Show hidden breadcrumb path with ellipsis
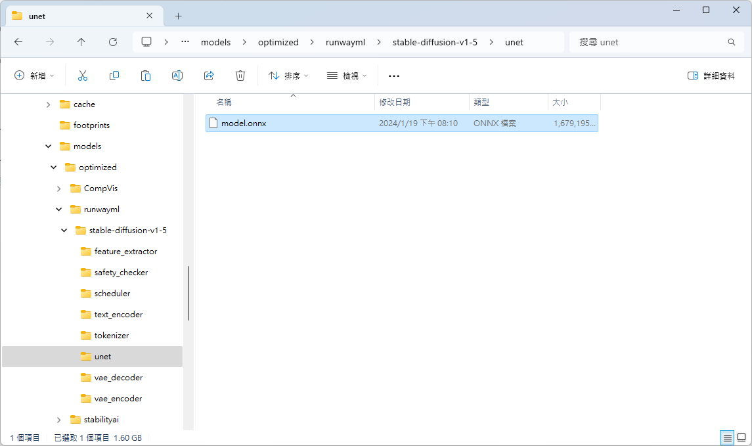This screenshot has width=752, height=446. point(185,42)
